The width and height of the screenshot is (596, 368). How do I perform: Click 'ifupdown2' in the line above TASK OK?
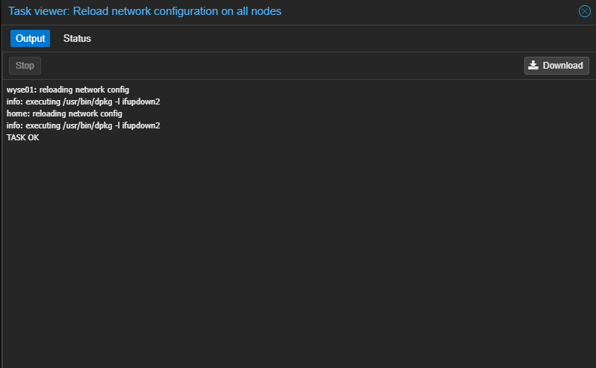point(141,125)
